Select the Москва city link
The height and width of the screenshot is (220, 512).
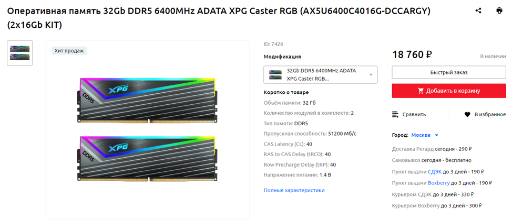tap(421, 135)
